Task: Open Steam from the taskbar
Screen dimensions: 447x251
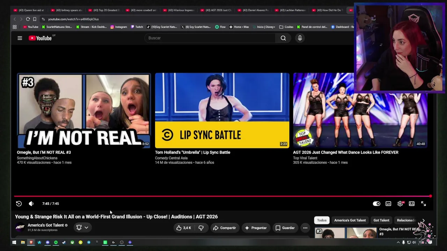Action: click(x=64, y=242)
